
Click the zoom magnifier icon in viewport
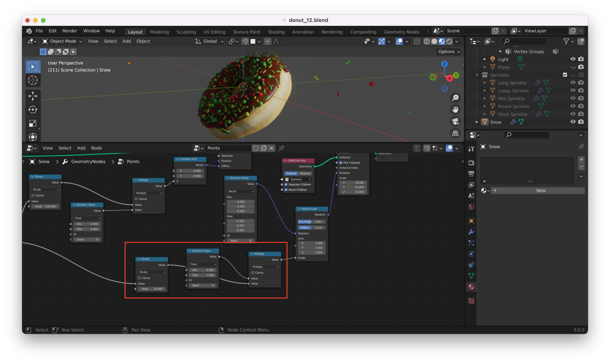tap(455, 98)
